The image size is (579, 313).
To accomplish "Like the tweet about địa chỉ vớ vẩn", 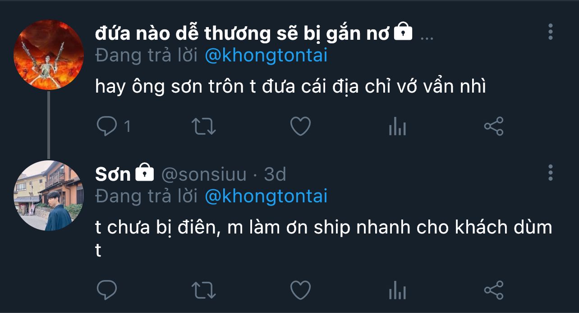I will click(x=300, y=126).
